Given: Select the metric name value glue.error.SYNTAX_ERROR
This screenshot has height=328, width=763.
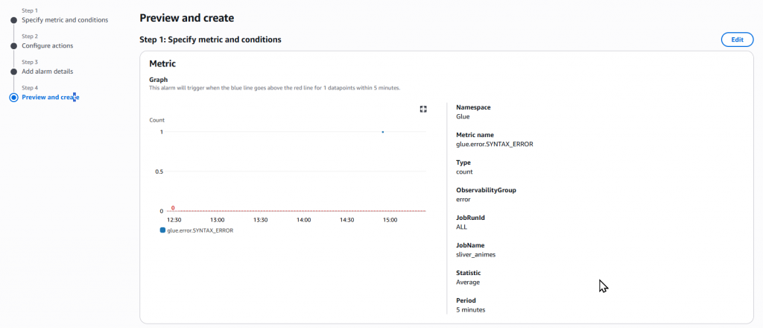Looking at the screenshot, I should pyautogui.click(x=496, y=144).
